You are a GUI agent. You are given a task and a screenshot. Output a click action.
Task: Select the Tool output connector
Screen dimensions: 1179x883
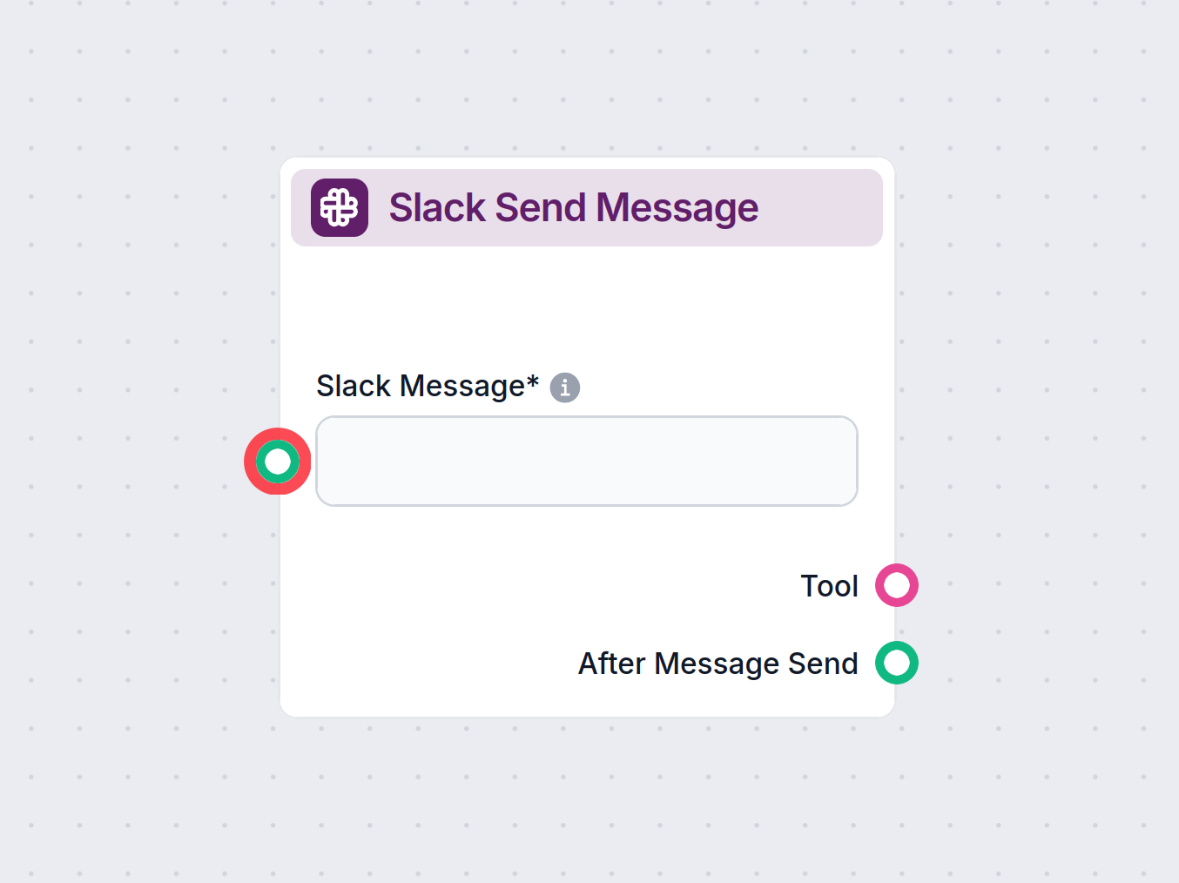(x=896, y=585)
